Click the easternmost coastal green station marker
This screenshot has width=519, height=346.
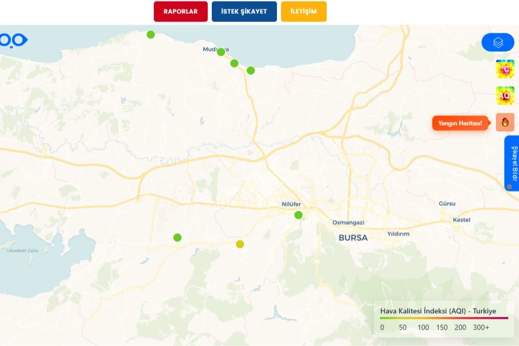click(251, 70)
